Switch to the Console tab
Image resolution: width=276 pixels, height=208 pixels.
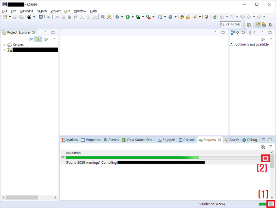click(x=186, y=140)
